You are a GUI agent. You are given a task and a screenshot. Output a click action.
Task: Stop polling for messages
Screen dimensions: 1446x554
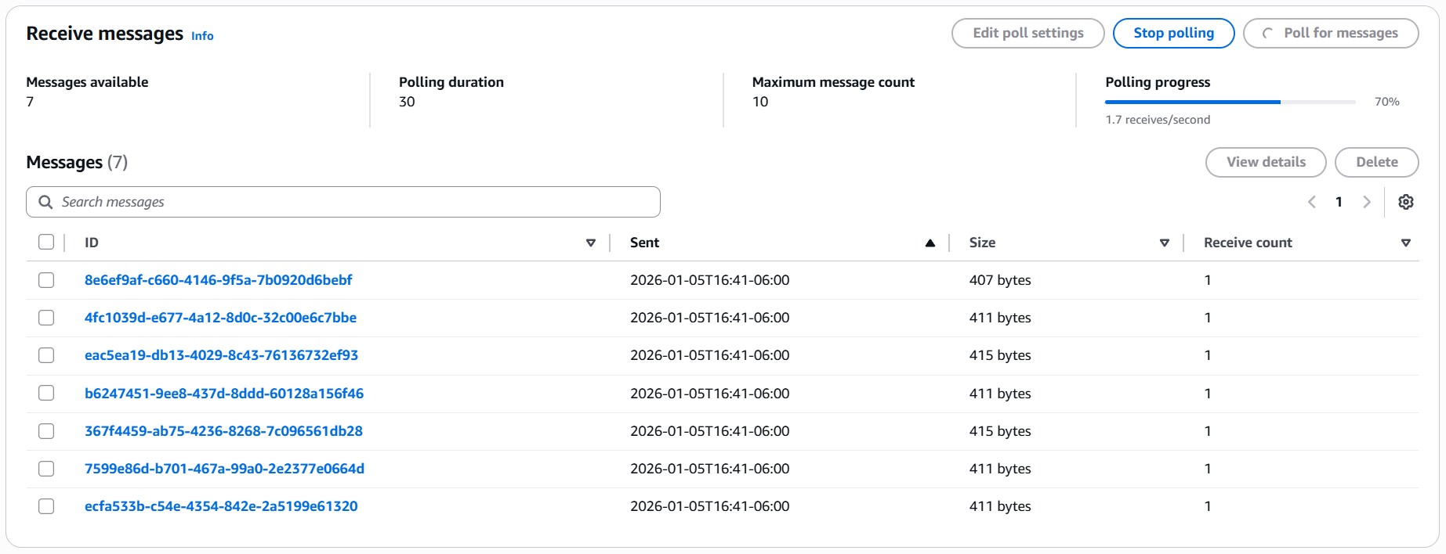pos(1173,33)
